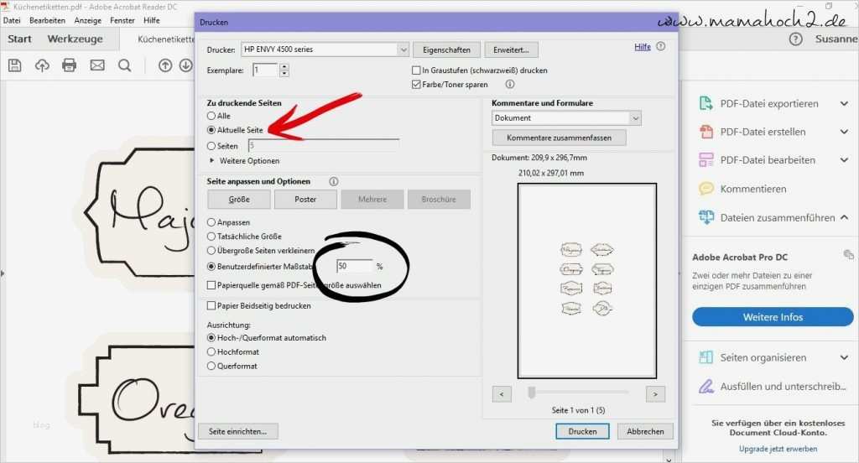This screenshot has width=859, height=463.
Task: Select the Alle pages radio button
Action: 211,116
